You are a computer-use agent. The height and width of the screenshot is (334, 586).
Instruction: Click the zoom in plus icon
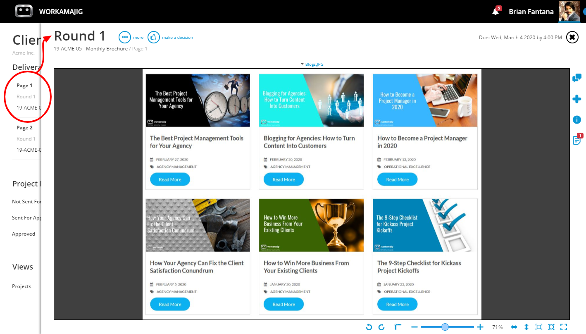point(480,327)
